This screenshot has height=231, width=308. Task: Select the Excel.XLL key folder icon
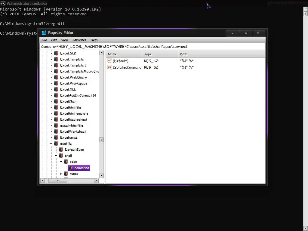[x=56, y=89]
